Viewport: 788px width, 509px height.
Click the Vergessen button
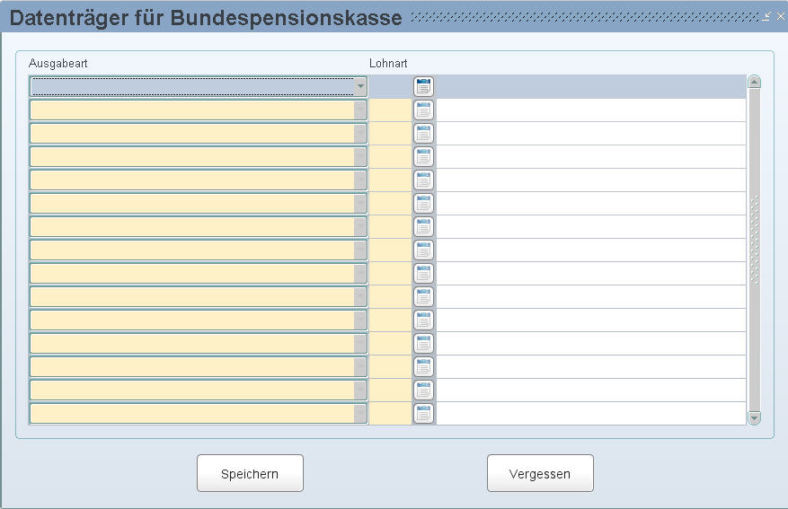[x=540, y=473]
